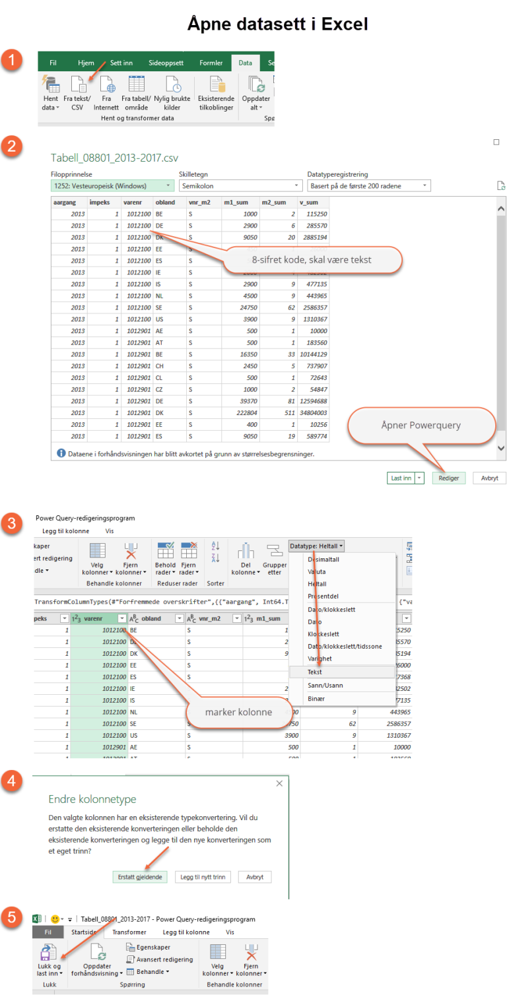
Task: Click the Fil tab in Power Query
Action: [48, 932]
